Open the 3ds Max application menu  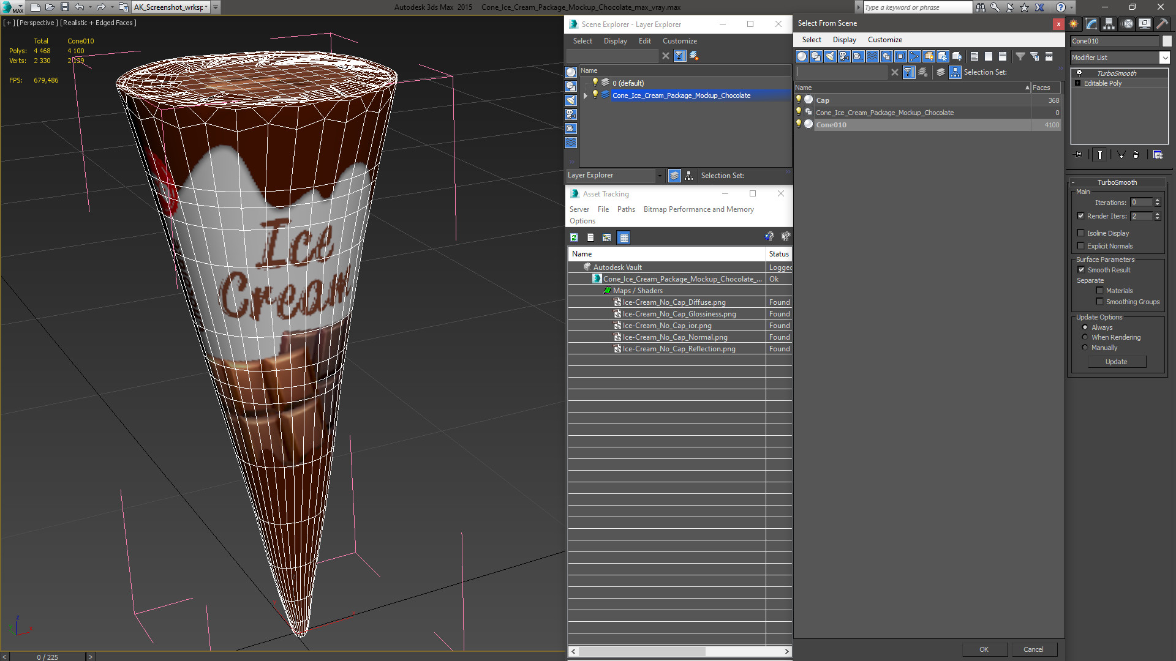(x=12, y=7)
